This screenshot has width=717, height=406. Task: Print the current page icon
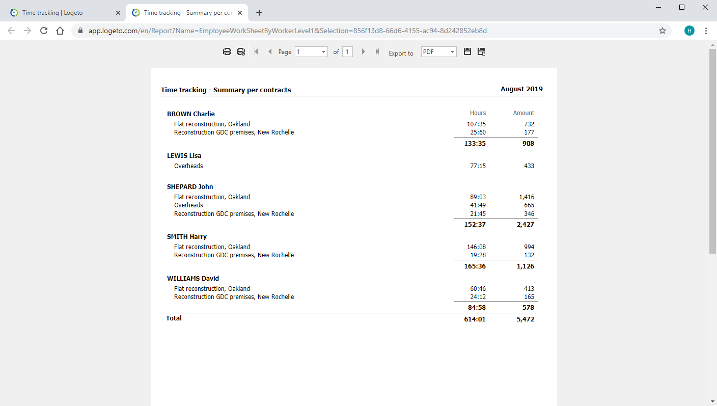tap(241, 51)
